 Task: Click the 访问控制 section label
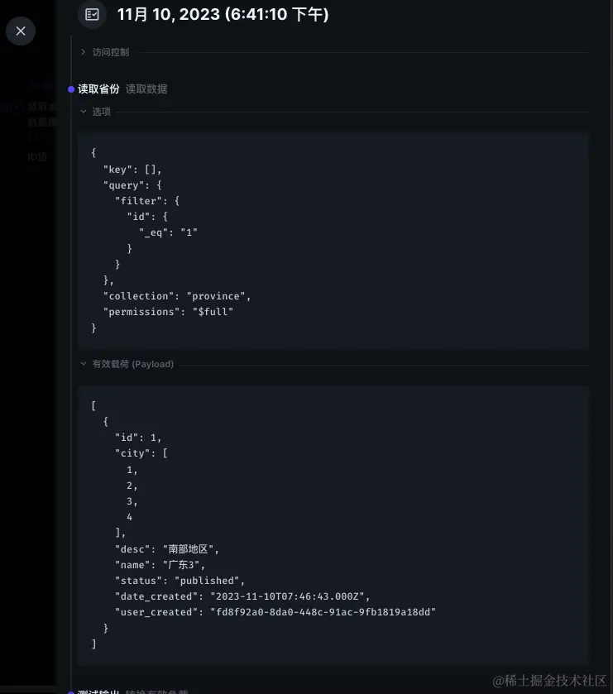110,52
